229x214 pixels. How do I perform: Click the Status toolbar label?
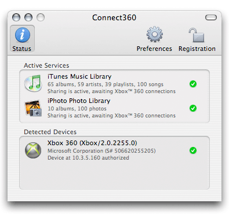pos(21,49)
